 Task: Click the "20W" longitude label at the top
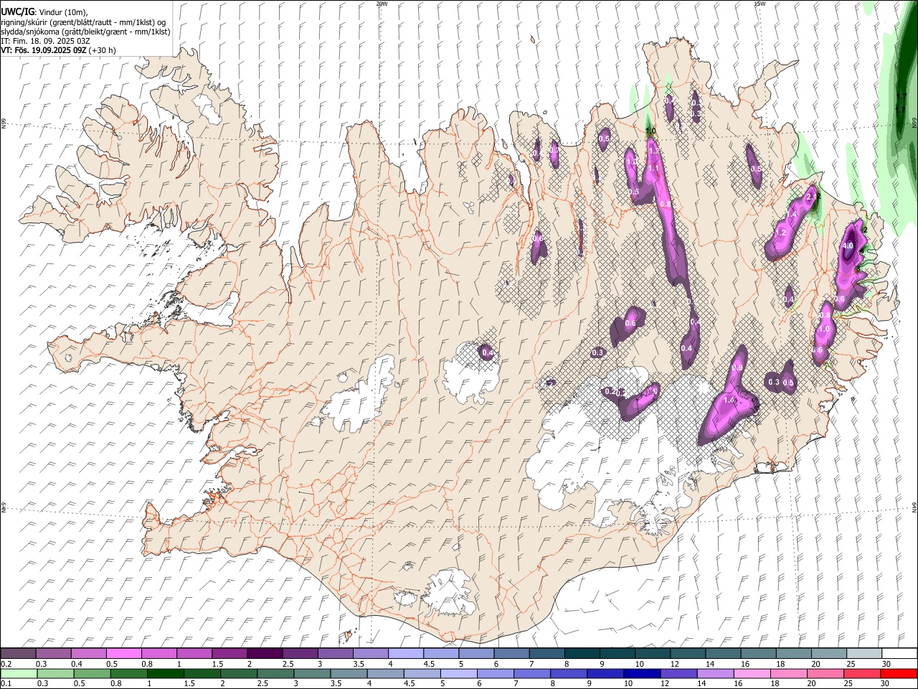click(382, 4)
